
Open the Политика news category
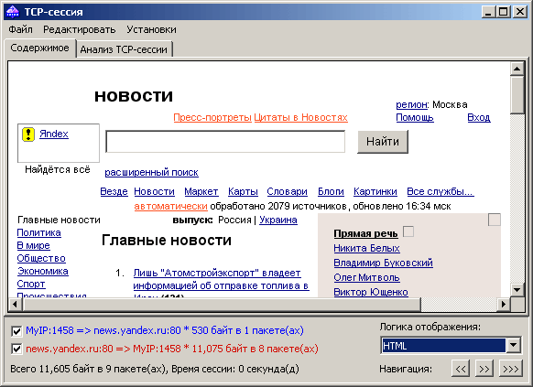[x=39, y=233]
